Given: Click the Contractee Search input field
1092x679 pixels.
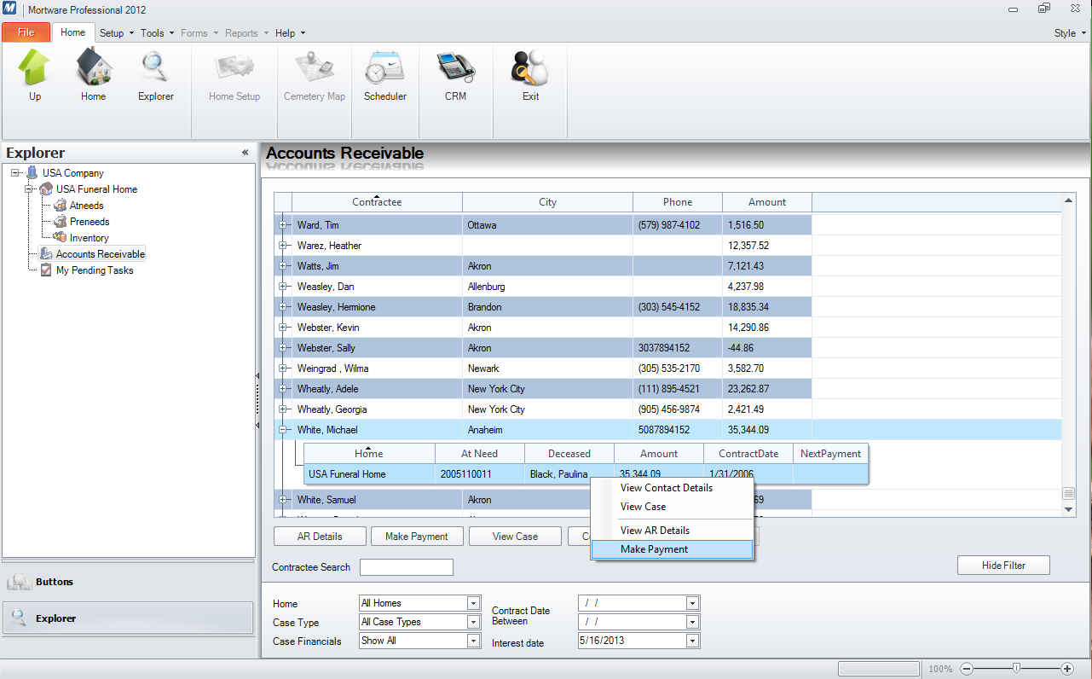Looking at the screenshot, I should point(407,567).
